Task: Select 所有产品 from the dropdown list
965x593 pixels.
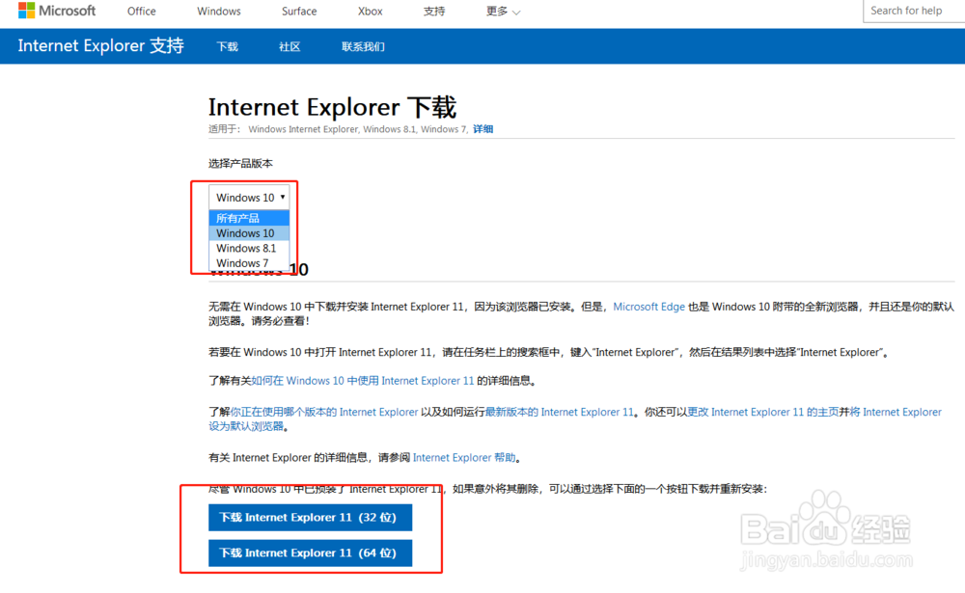Action: (249, 218)
